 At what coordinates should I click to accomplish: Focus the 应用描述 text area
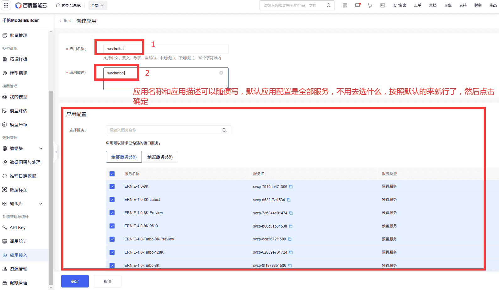[x=166, y=79]
